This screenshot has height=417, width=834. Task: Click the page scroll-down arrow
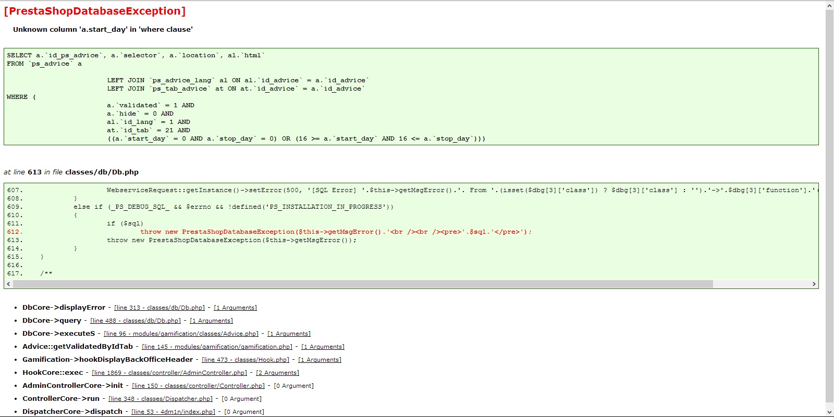[830, 412]
